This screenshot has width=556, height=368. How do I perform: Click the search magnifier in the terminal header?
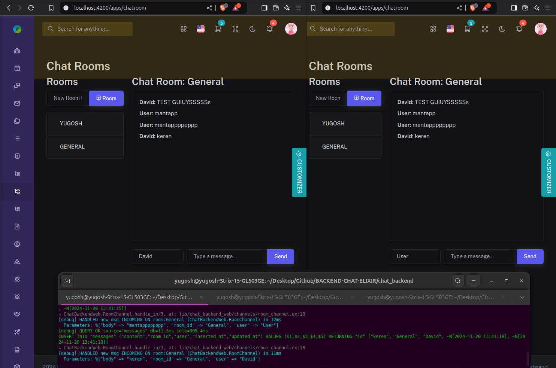pyautogui.click(x=457, y=280)
